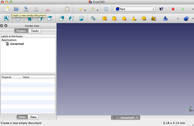Switch to the Data properties tab
This screenshot has height=126, width=194.
pos(33,117)
